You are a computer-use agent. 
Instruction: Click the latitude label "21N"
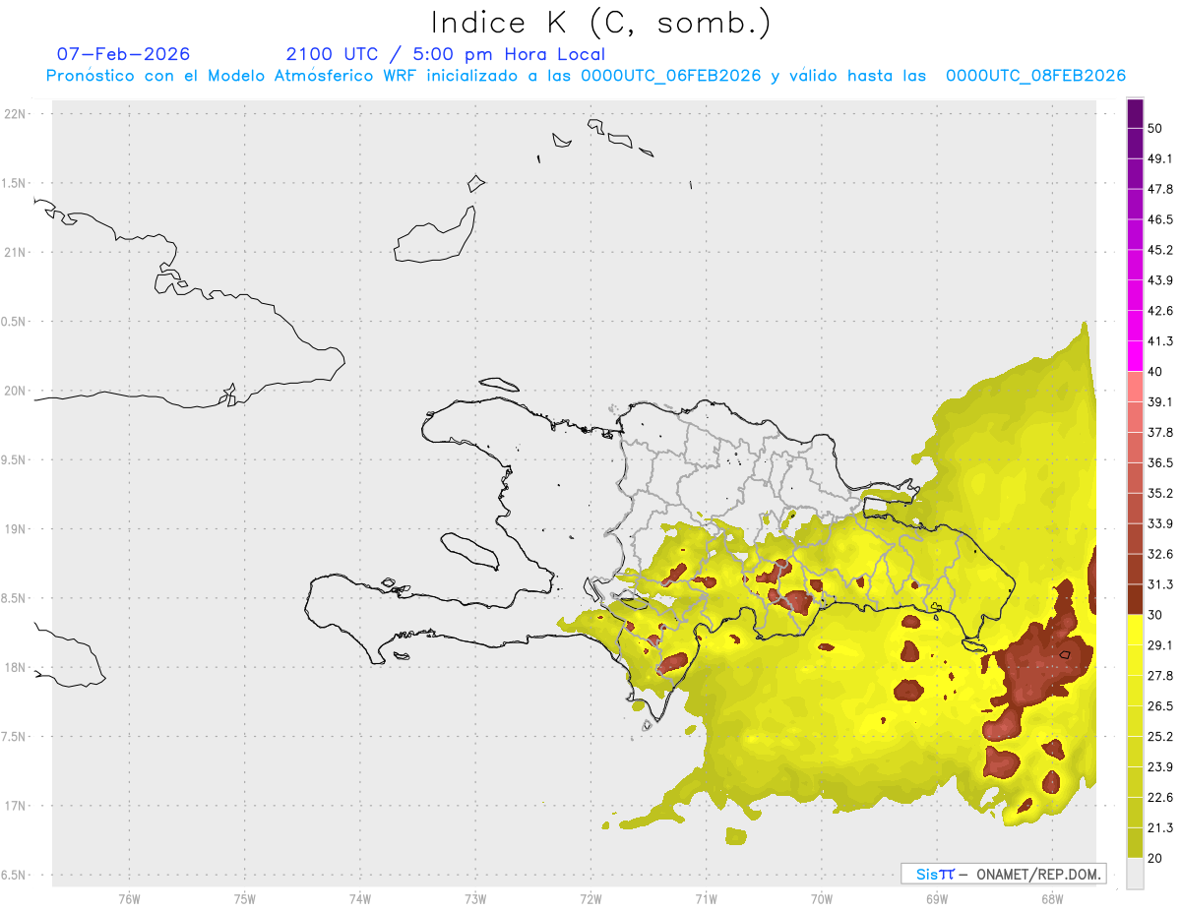[16, 252]
